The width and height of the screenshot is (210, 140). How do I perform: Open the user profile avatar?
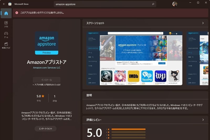175,4
